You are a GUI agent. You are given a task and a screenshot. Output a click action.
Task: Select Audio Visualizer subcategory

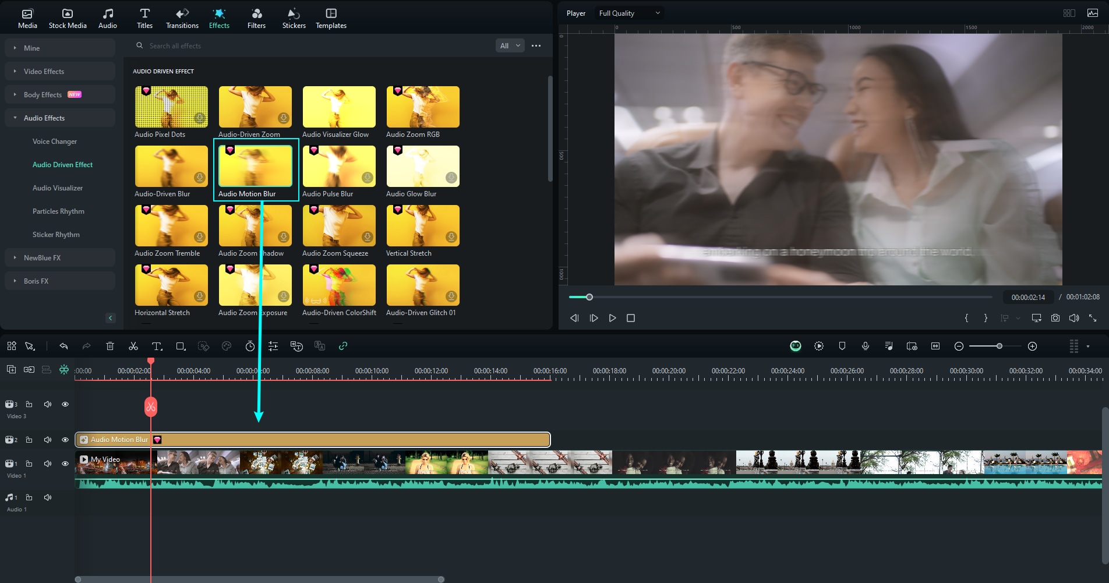click(58, 188)
